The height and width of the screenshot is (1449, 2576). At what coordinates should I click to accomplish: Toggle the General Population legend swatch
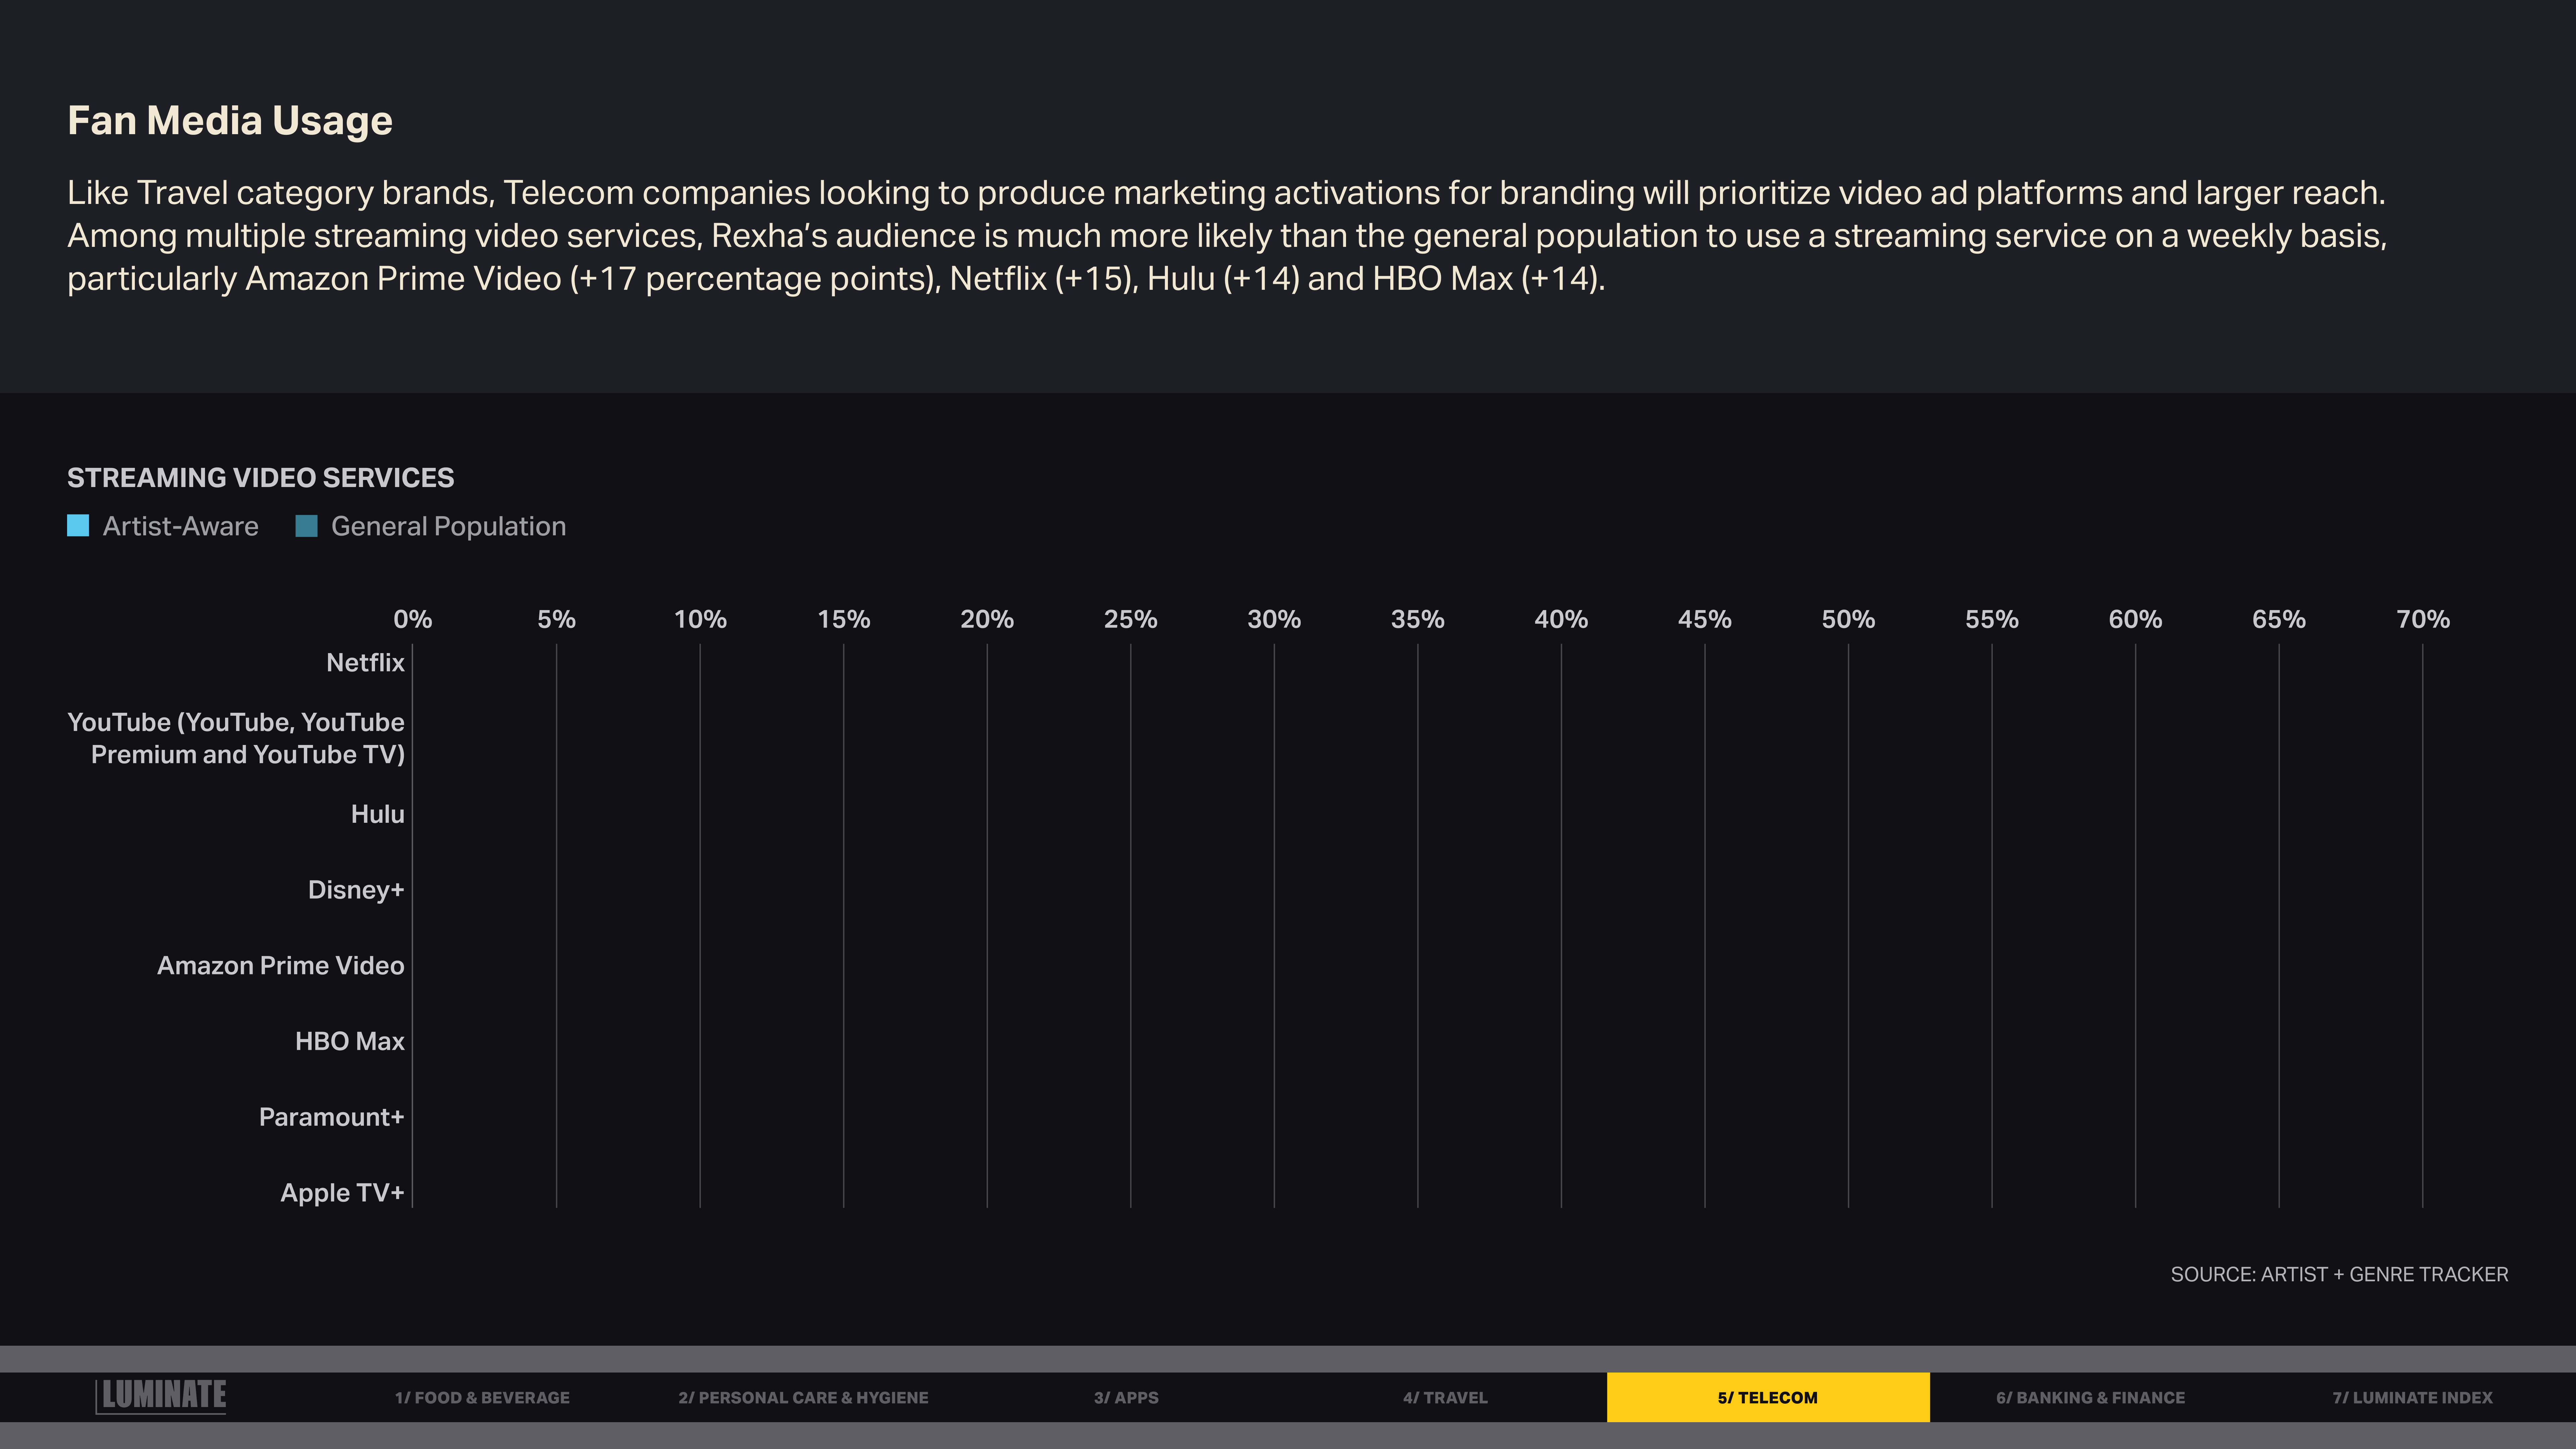pyautogui.click(x=306, y=526)
